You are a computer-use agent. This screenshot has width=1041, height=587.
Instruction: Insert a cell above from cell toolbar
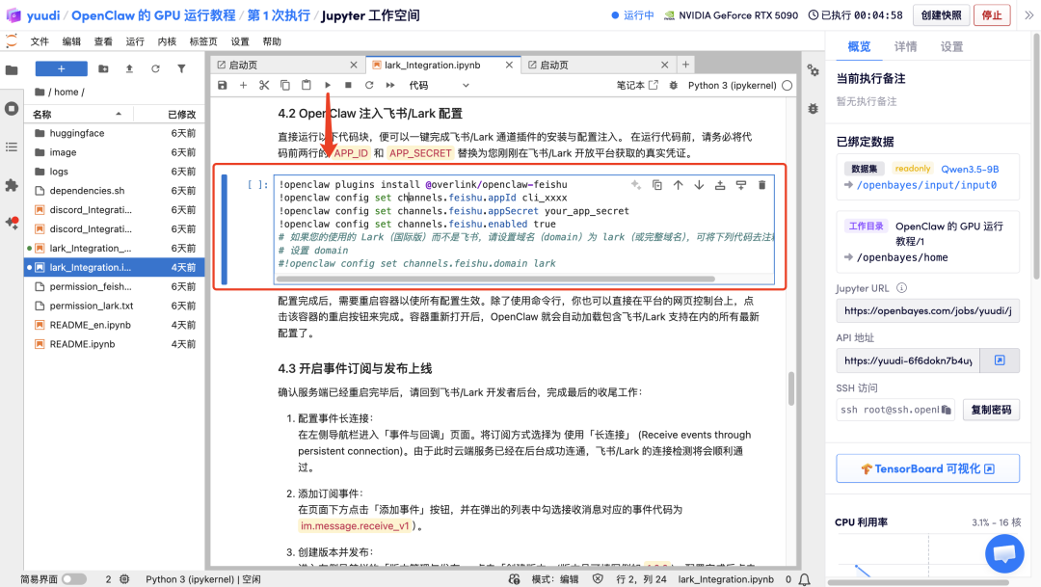(720, 185)
